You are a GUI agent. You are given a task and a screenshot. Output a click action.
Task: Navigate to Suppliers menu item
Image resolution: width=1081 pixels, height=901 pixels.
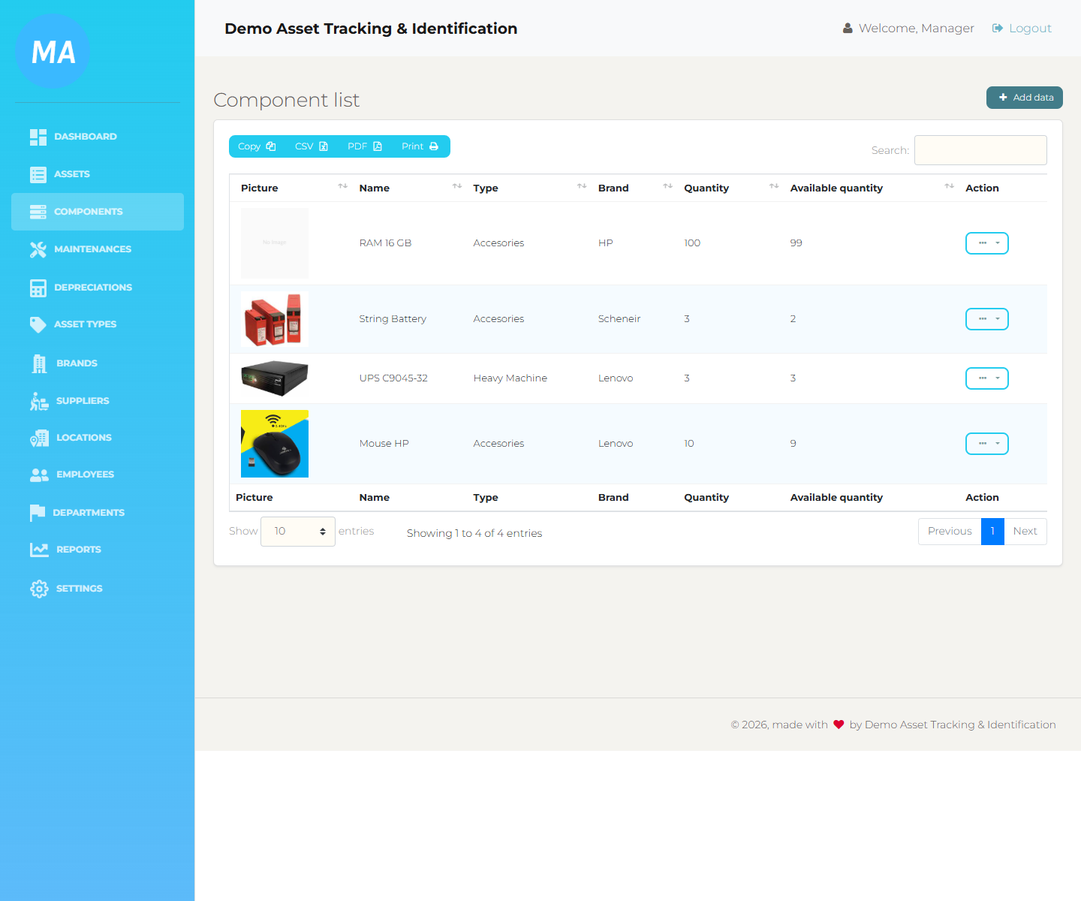click(98, 401)
